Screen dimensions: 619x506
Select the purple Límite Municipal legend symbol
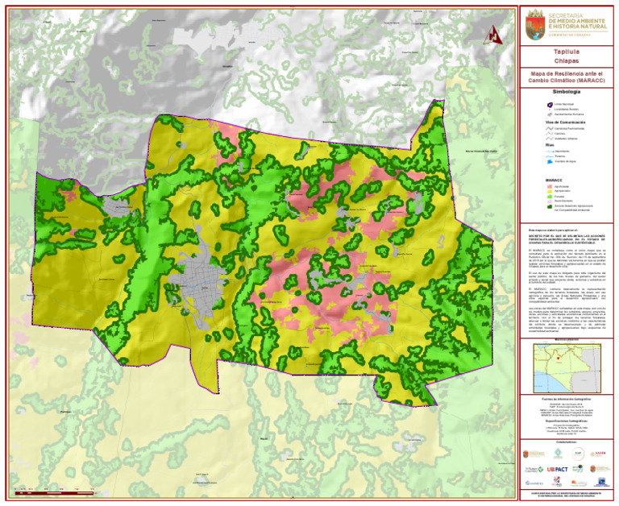[550, 104]
